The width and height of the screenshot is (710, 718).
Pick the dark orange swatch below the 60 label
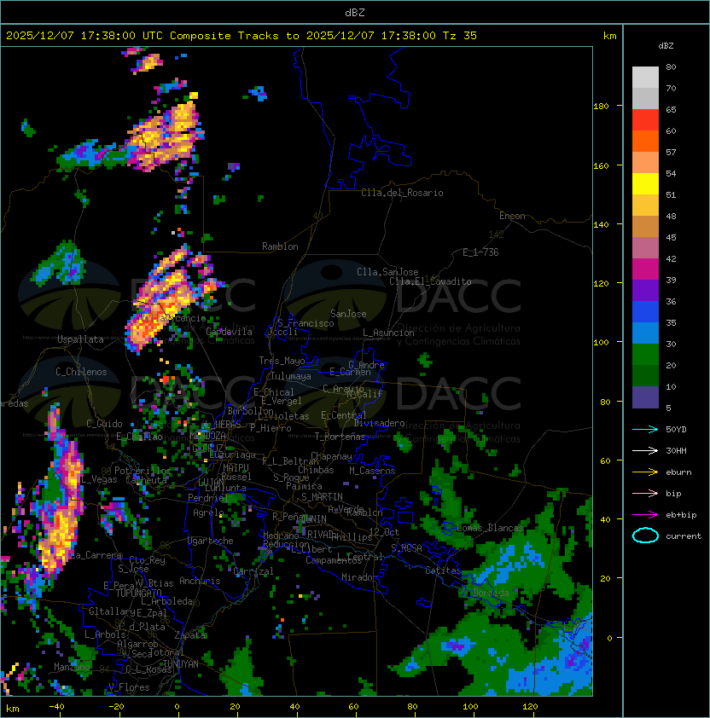click(x=645, y=141)
